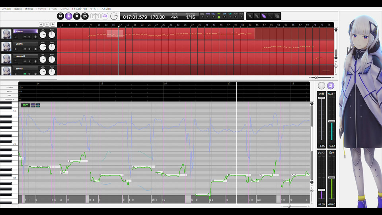Open the 編集(E) menu
Screen dimensions: 382x215
[x=18, y=9]
